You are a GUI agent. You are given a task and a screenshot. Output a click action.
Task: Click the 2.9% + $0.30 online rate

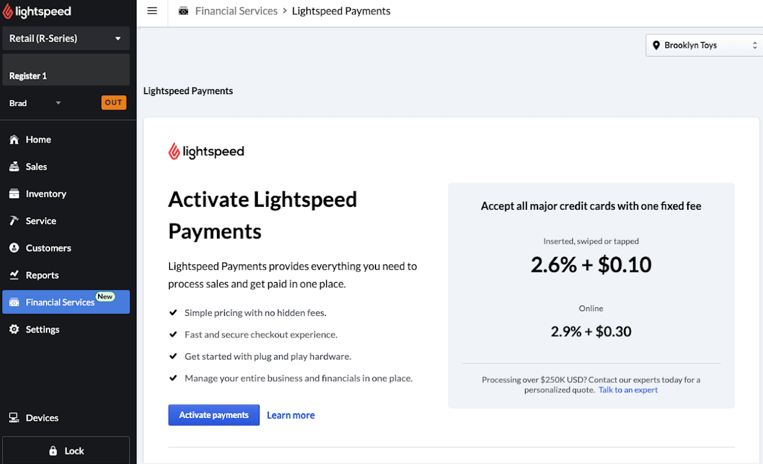(x=591, y=331)
